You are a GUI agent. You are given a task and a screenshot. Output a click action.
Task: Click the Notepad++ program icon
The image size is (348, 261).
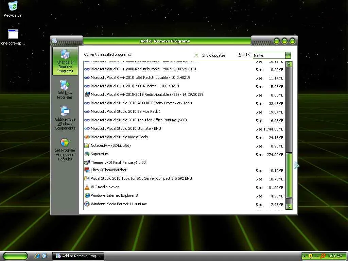coord(87,145)
